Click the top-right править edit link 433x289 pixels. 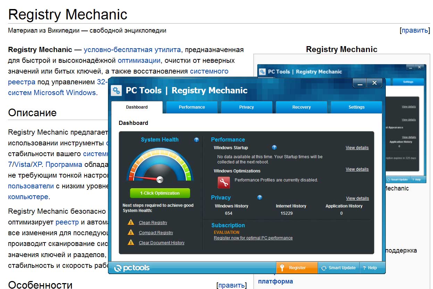pos(415,30)
